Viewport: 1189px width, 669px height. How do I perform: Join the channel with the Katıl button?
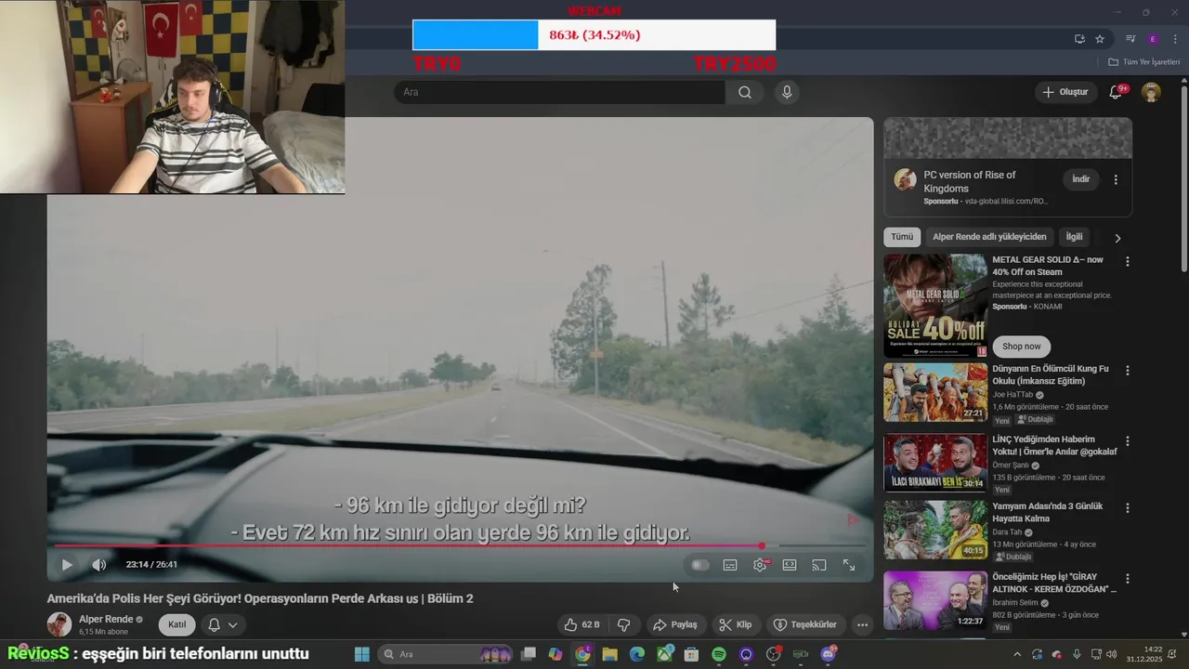pos(176,624)
